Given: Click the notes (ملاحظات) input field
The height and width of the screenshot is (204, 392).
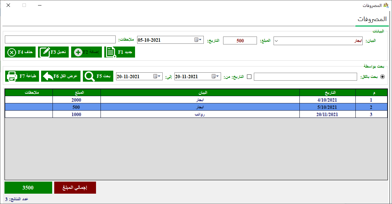Looking at the screenshot, I should pyautogui.click(x=60, y=40).
